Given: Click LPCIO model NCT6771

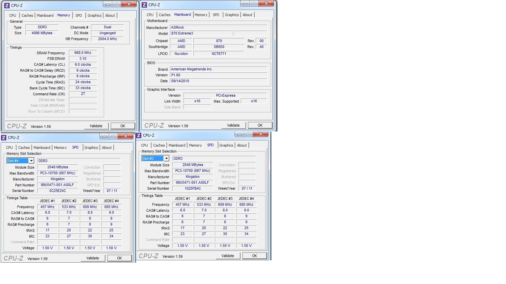Looking at the screenshot, I should point(219,54).
